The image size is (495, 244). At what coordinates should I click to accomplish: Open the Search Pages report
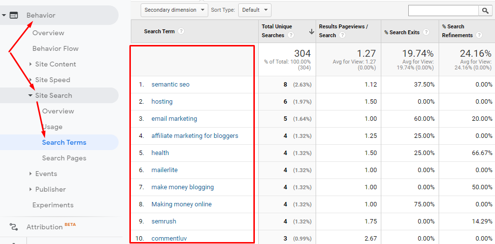click(x=64, y=158)
